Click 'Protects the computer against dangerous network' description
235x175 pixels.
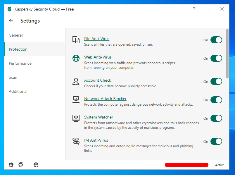point(139,104)
